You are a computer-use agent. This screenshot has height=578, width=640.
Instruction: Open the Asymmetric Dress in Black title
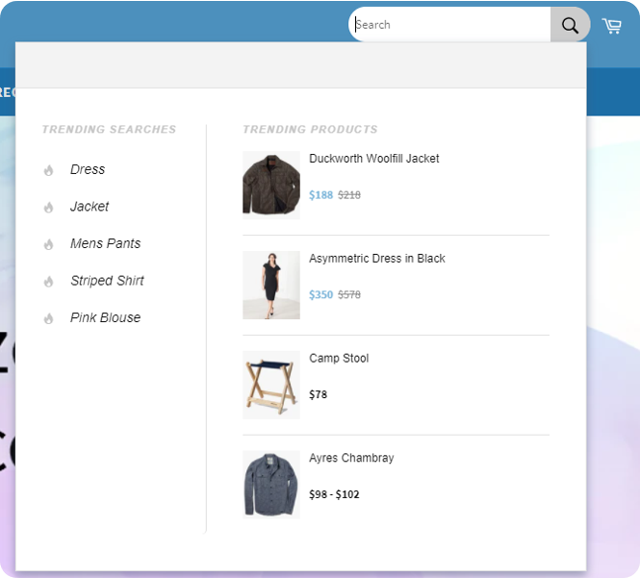376,258
